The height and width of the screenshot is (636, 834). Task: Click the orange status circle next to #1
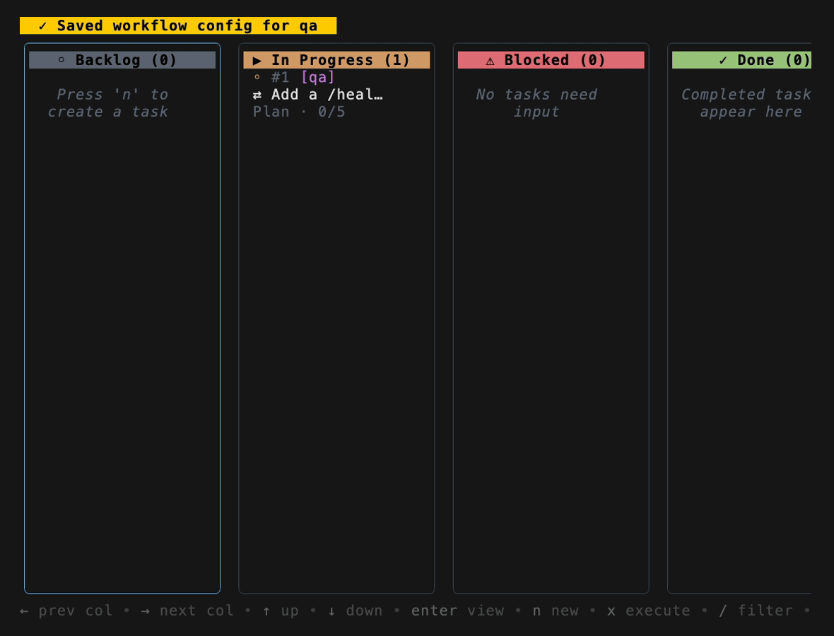click(257, 77)
